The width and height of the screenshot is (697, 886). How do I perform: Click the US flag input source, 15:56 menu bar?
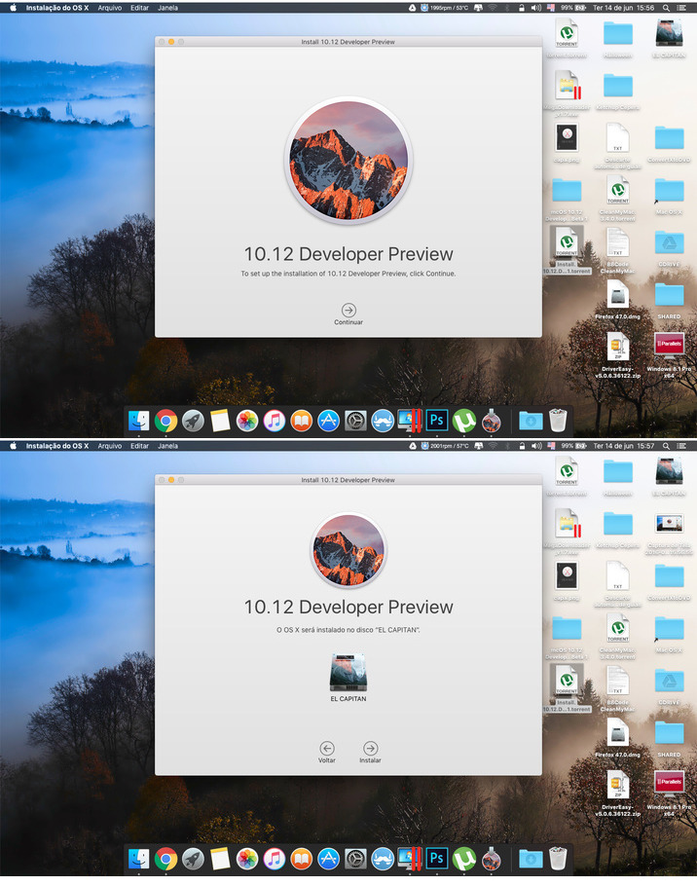point(551,8)
